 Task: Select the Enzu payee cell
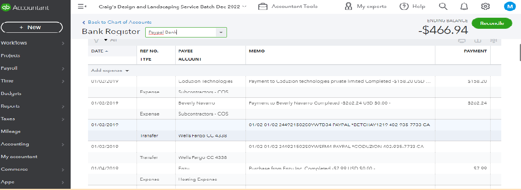(x=184, y=168)
